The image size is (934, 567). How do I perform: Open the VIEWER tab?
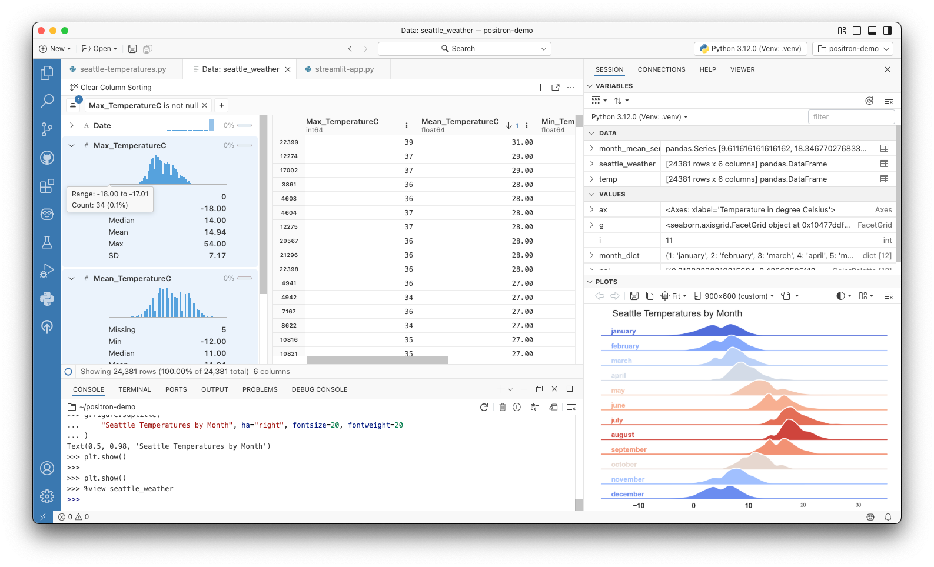click(742, 69)
